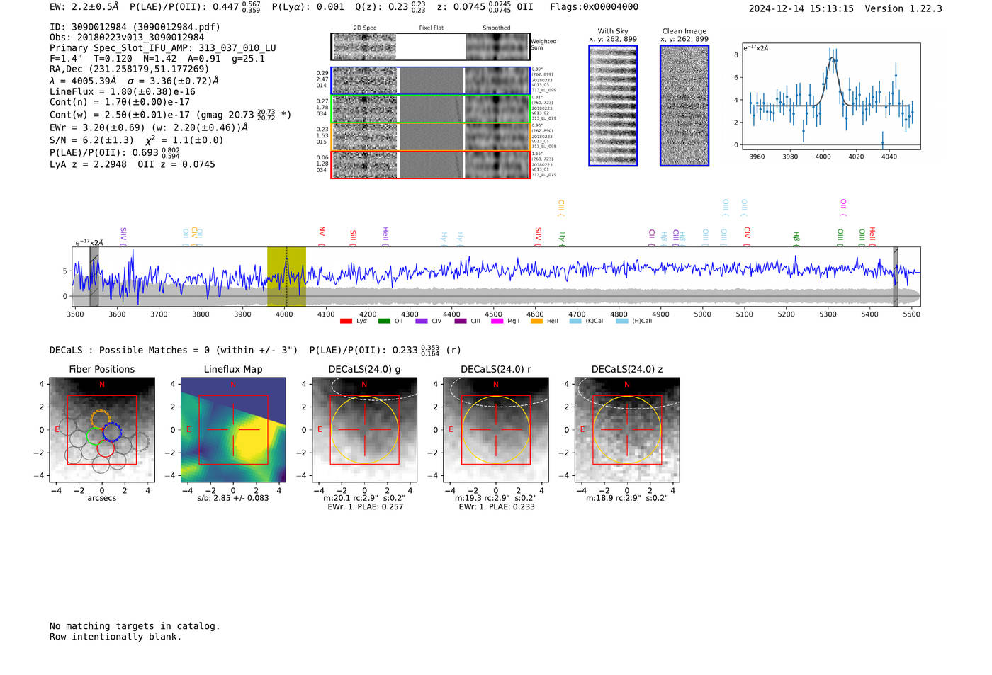The height and width of the screenshot is (675, 992).
Task: Click the 'EW: 2.2±0.5Å' header text
Action: pos(84,7)
